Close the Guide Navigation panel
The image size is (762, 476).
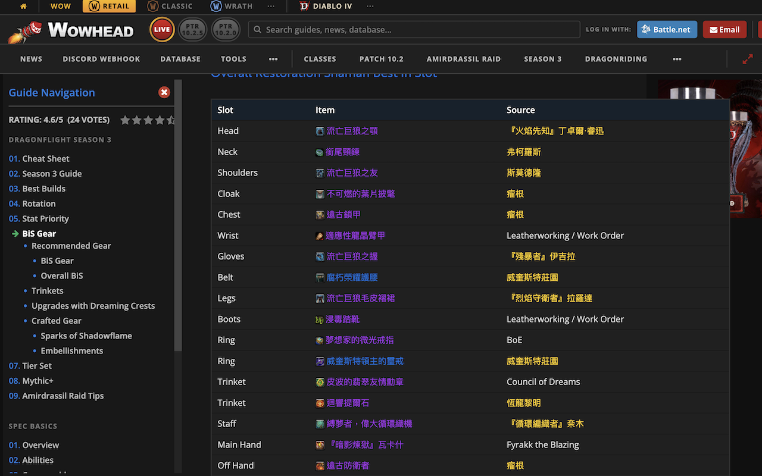pos(164,92)
